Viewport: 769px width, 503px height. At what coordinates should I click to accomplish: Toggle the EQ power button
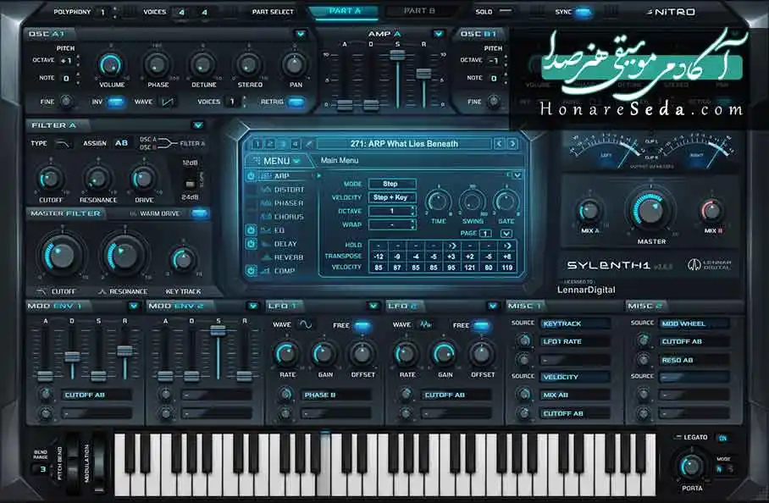click(x=251, y=230)
